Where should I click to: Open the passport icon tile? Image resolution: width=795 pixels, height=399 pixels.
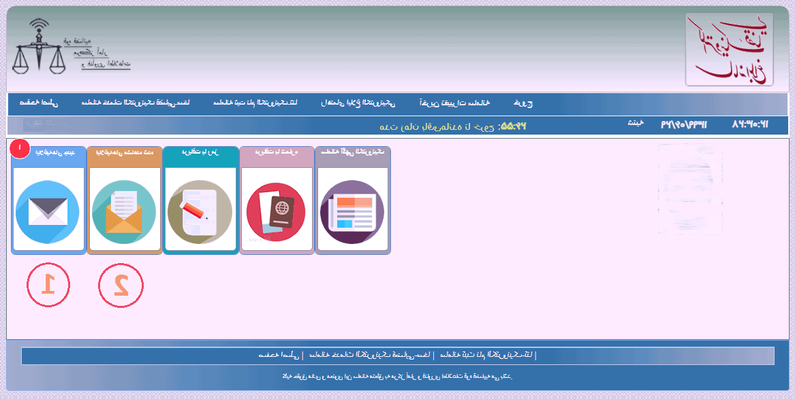click(x=277, y=209)
